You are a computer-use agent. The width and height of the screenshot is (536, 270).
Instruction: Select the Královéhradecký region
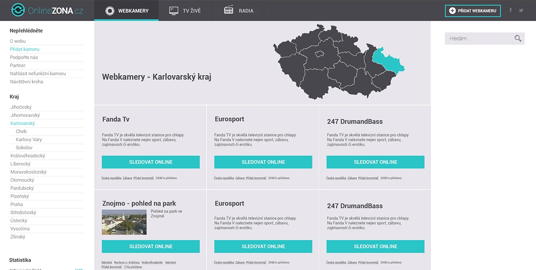pos(28,156)
